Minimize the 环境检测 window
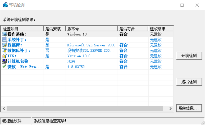205x125 pixels. pyautogui.click(x=167, y=5)
